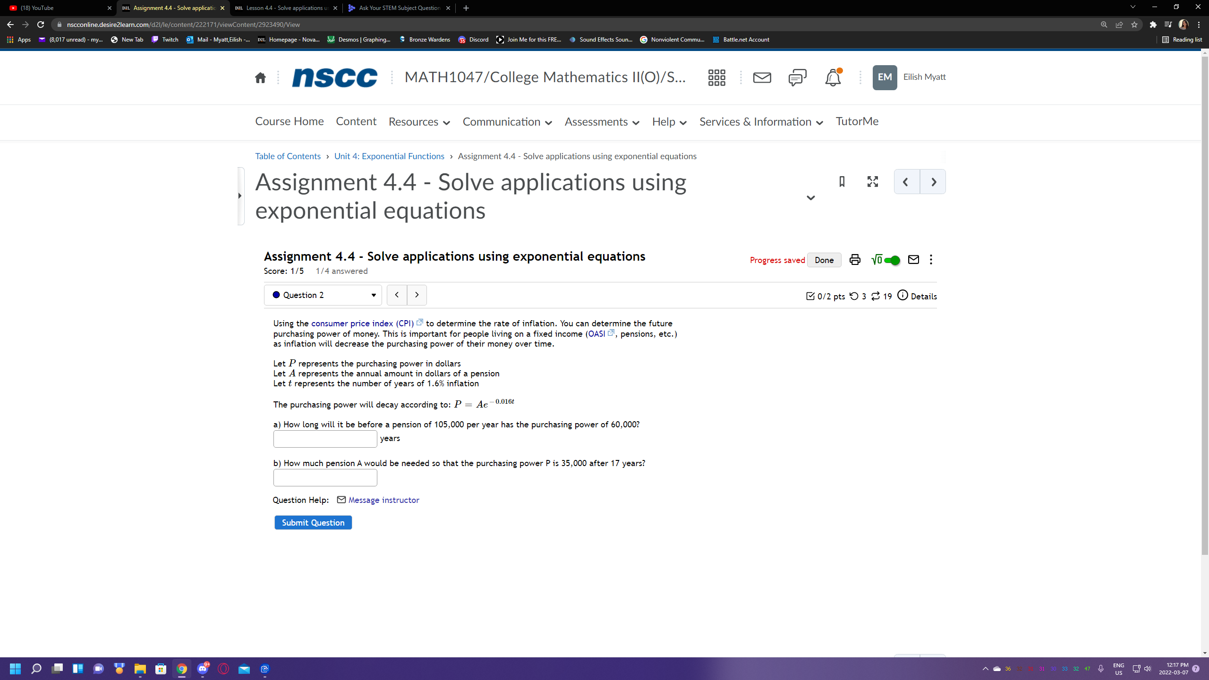Viewport: 1209px width, 680px height.
Task: View question Details via the info icon
Action: pos(903,296)
